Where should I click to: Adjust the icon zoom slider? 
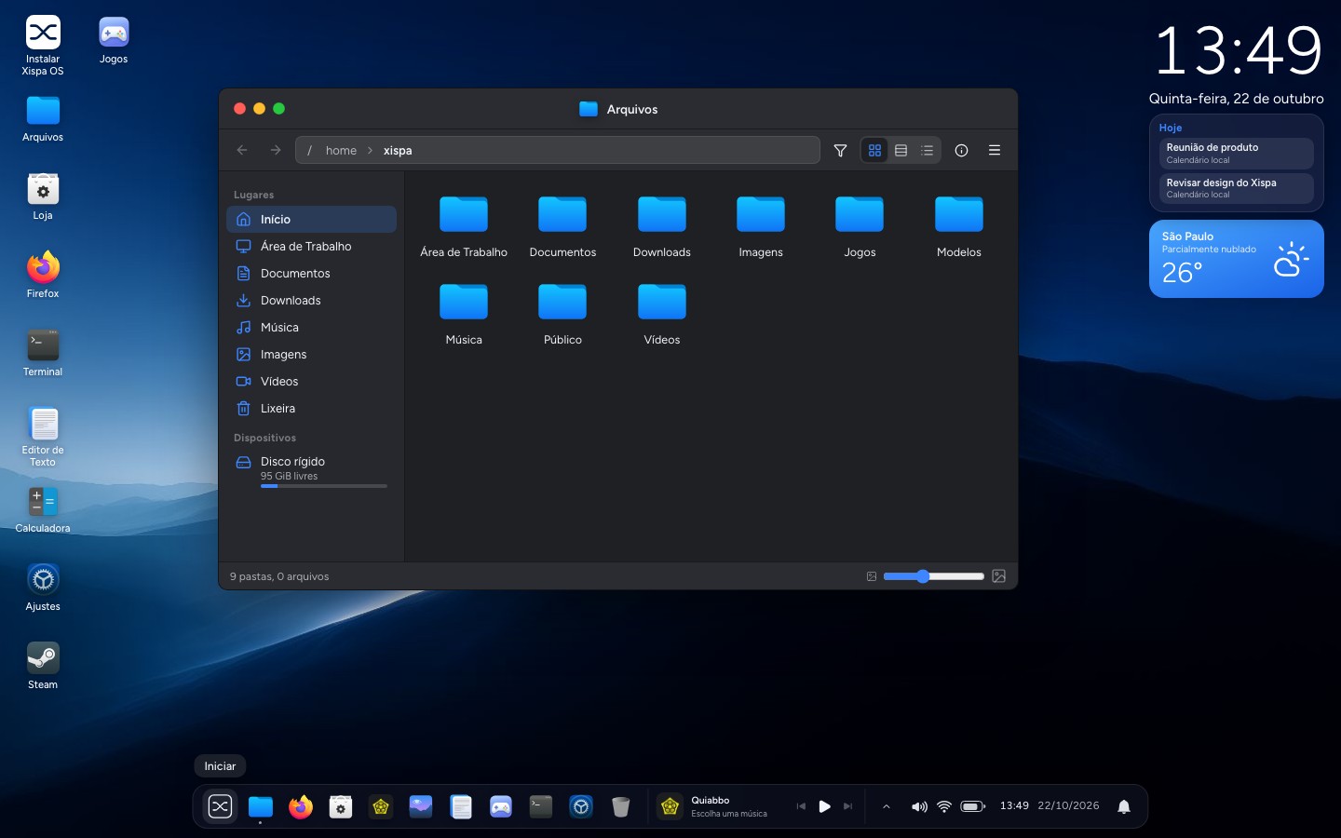933,576
